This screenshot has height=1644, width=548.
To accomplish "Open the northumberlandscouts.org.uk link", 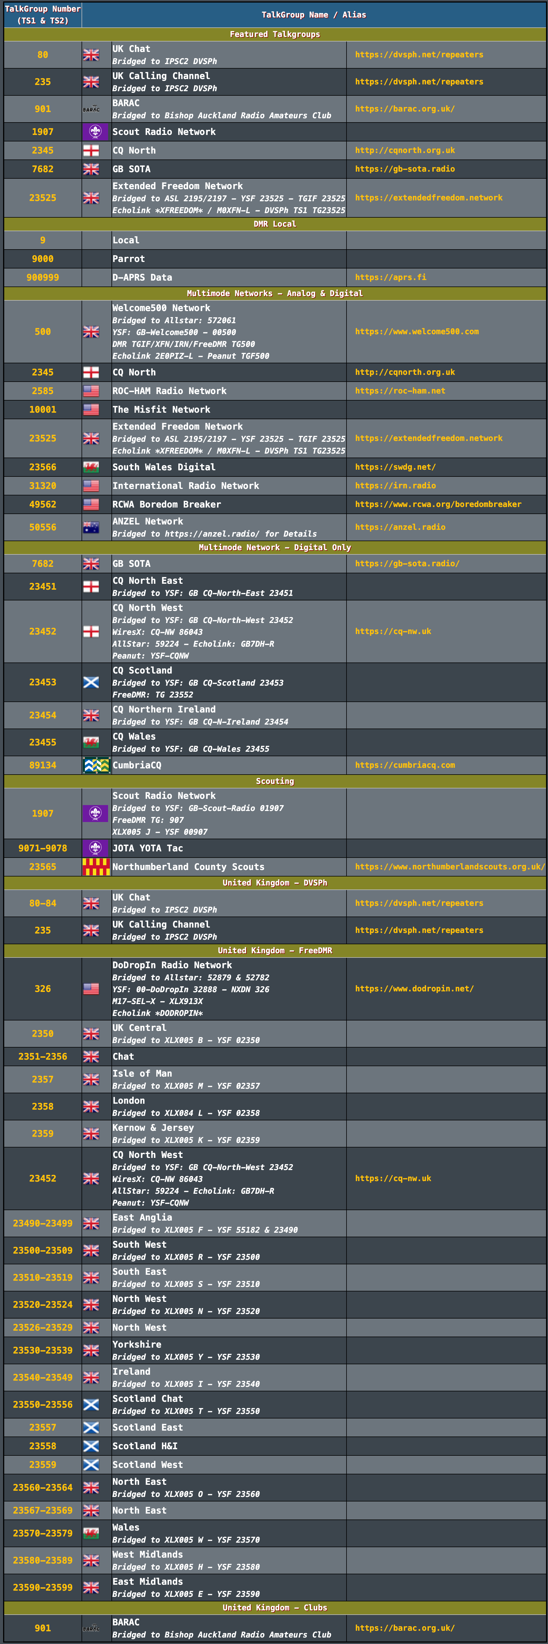I will point(450,867).
